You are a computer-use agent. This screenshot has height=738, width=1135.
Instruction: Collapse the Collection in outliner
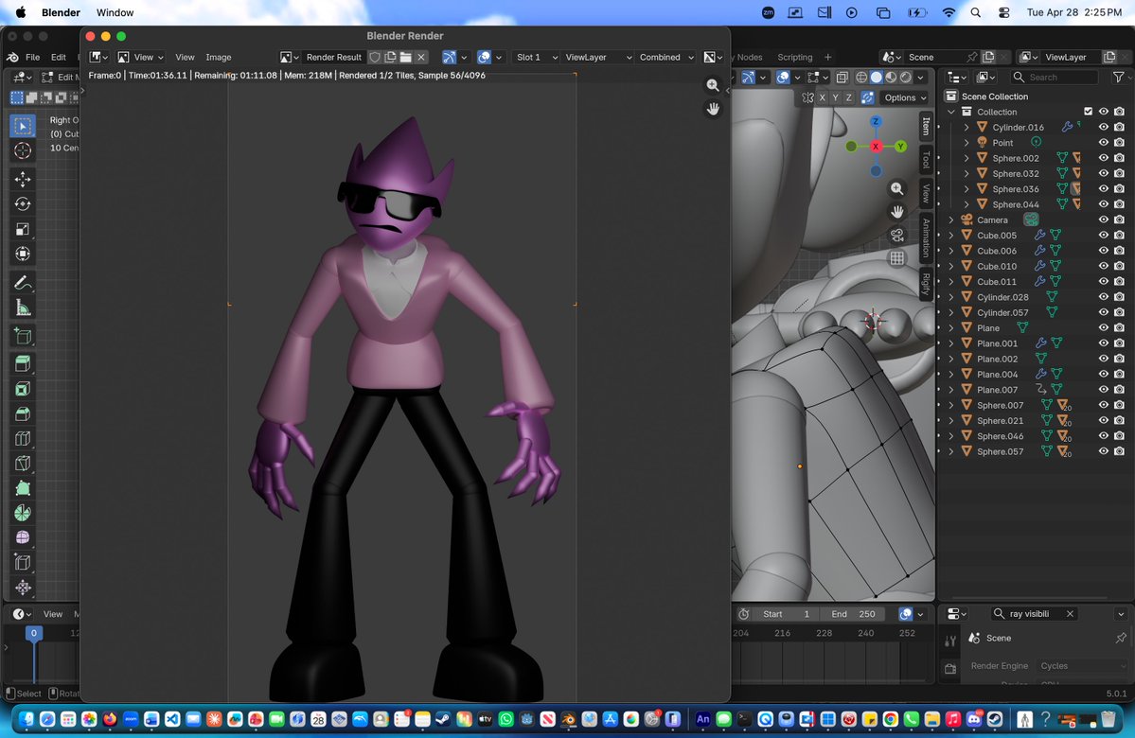point(951,113)
